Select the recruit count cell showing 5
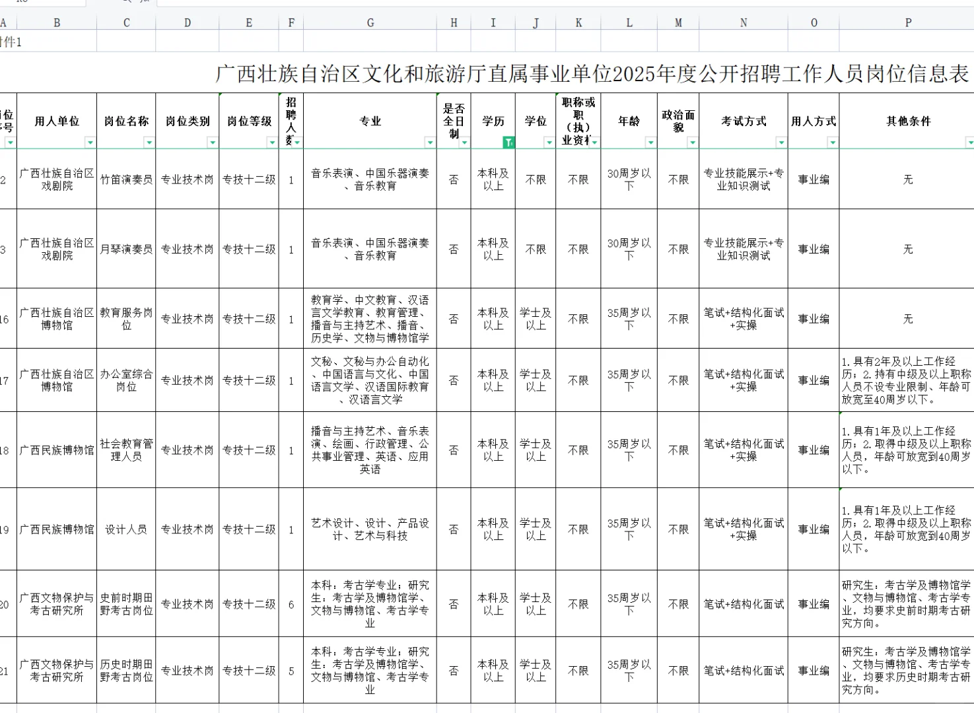974x713 pixels. pyautogui.click(x=291, y=671)
